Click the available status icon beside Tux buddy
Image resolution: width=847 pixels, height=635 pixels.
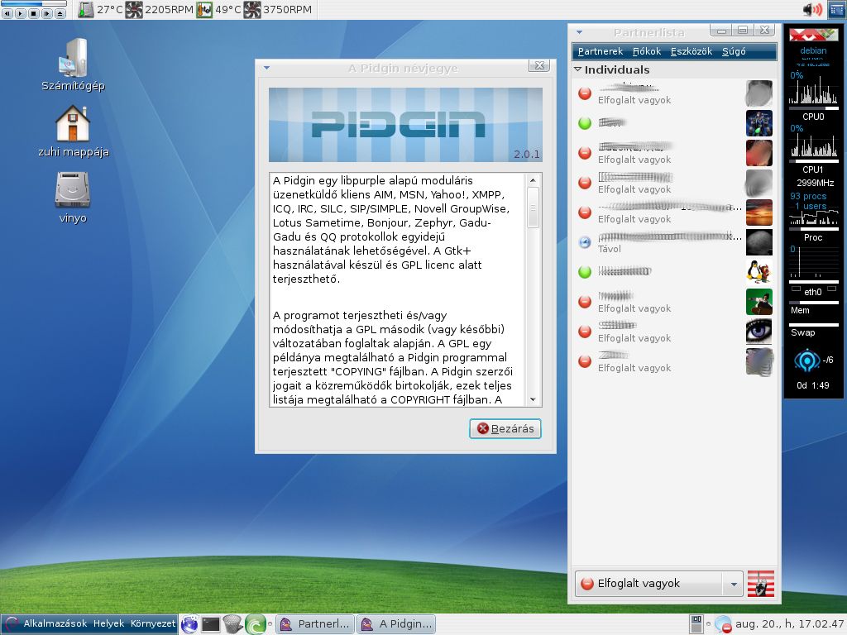click(585, 271)
